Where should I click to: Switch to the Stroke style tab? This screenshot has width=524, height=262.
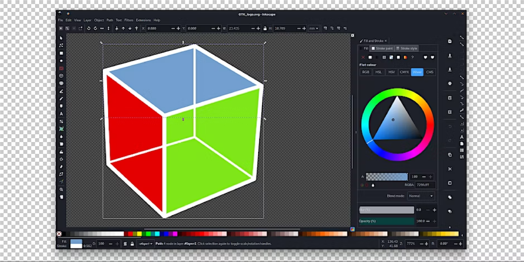pyautogui.click(x=407, y=48)
